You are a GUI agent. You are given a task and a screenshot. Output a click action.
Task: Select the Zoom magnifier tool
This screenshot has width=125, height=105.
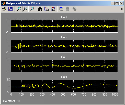[x=19, y=9]
